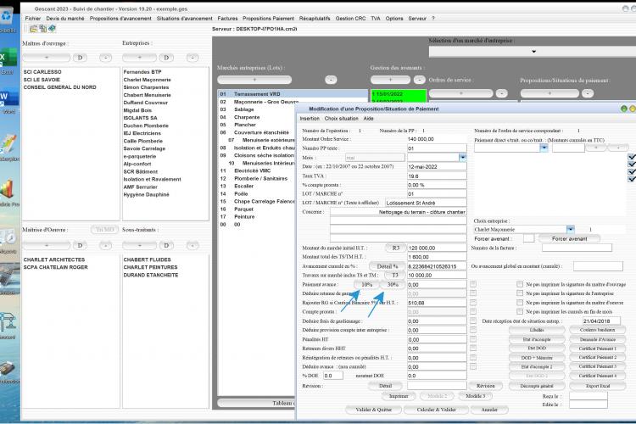The height and width of the screenshot is (424, 636).
Task: Tick checkbox beside Rajouter RG field
Action: click(x=473, y=302)
